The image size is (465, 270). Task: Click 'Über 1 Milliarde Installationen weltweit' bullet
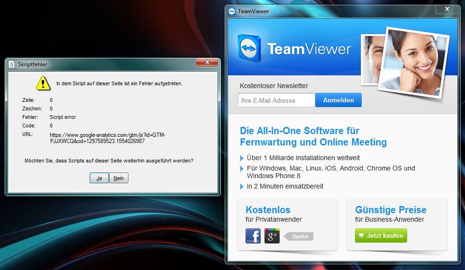pyautogui.click(x=303, y=158)
